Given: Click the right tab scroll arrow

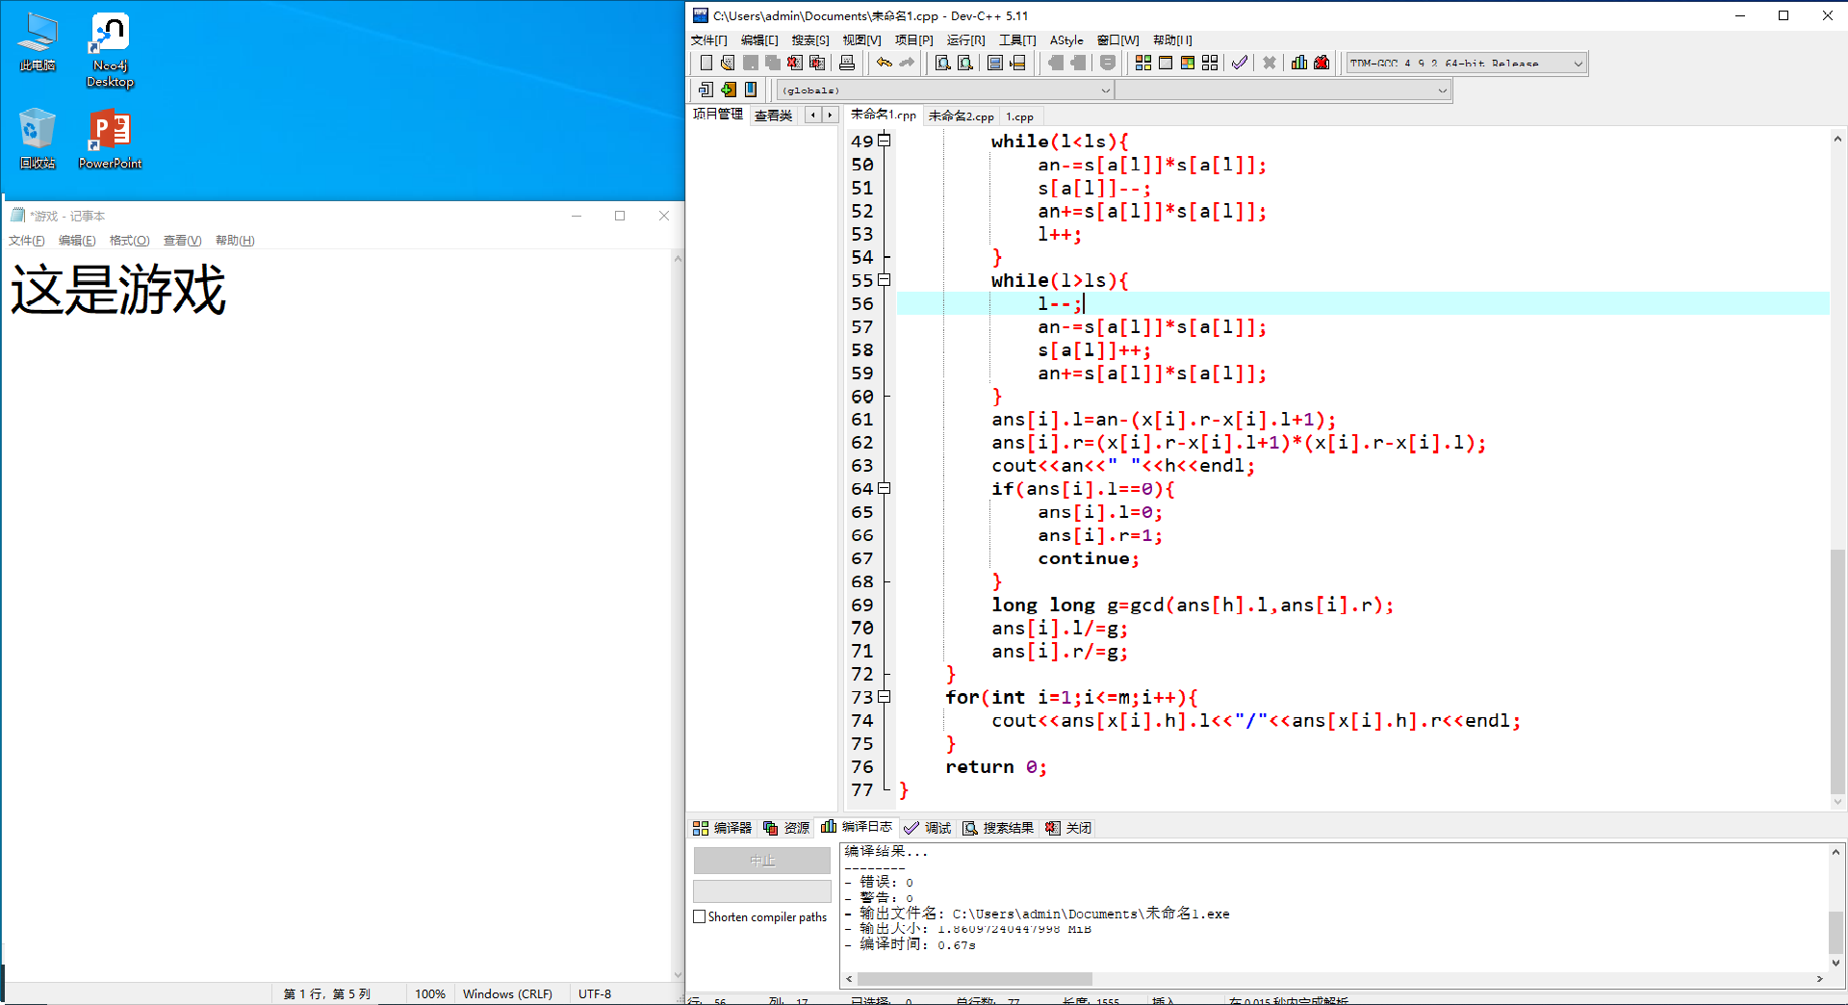Looking at the screenshot, I should [x=830, y=116].
